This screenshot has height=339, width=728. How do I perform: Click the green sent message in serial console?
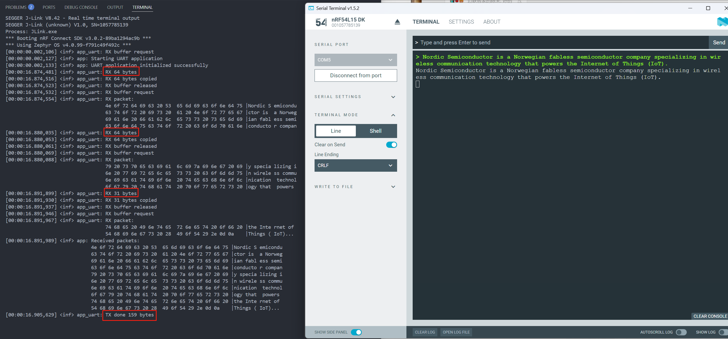click(568, 60)
